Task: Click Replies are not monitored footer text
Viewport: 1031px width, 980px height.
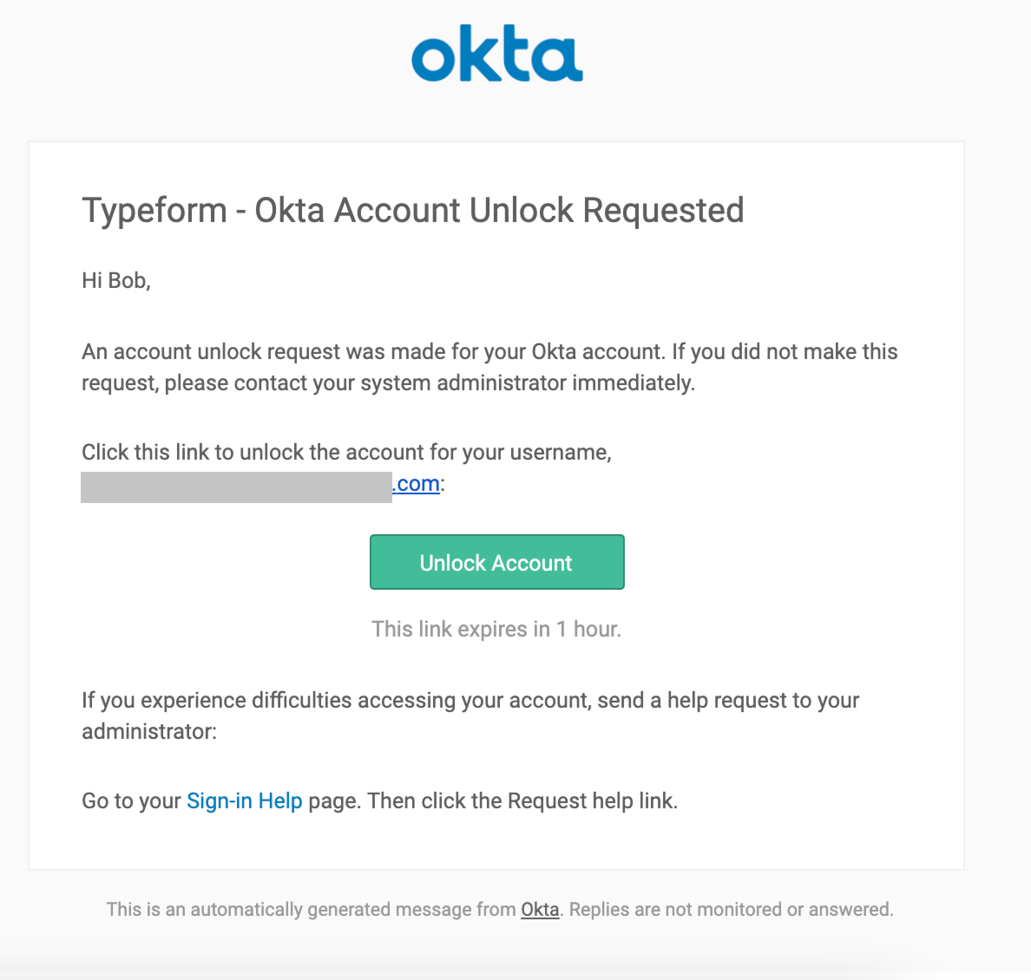Action: coord(732,909)
